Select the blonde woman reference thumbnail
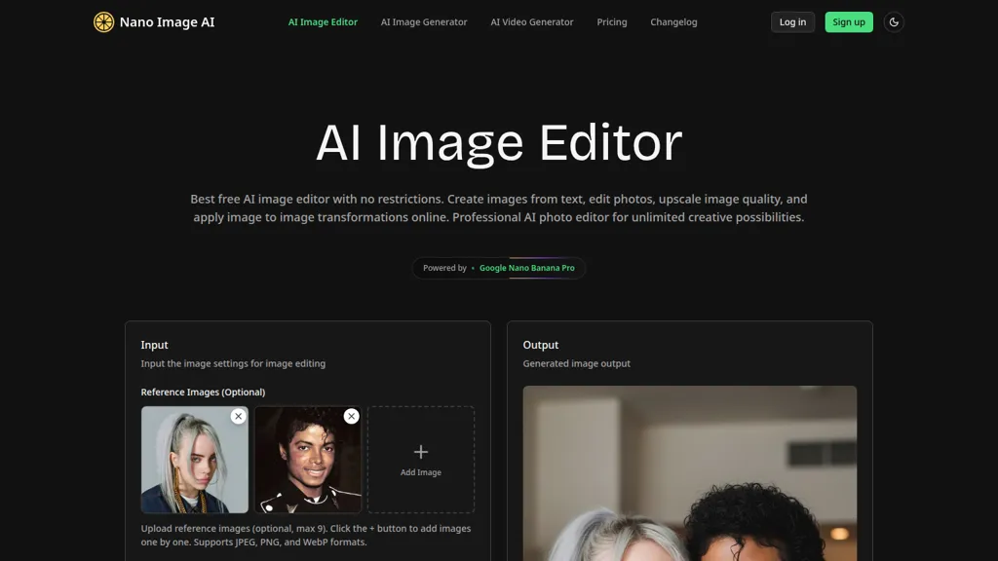The height and width of the screenshot is (561, 998). click(x=195, y=460)
